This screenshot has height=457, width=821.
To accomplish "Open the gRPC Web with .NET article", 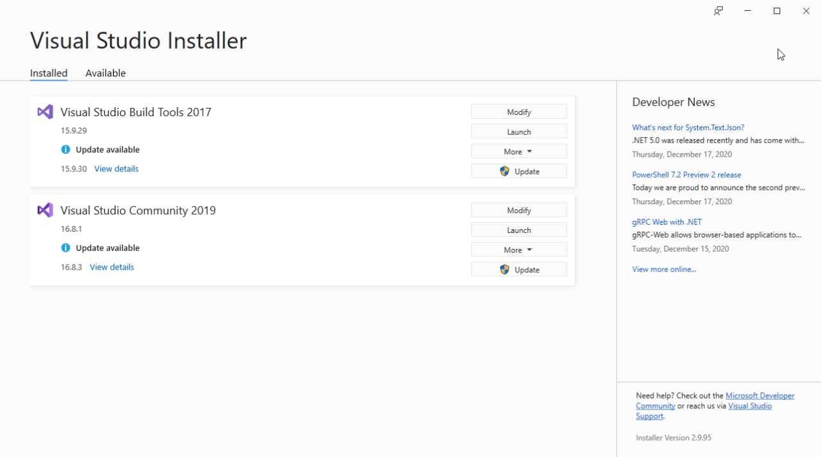I will point(666,222).
